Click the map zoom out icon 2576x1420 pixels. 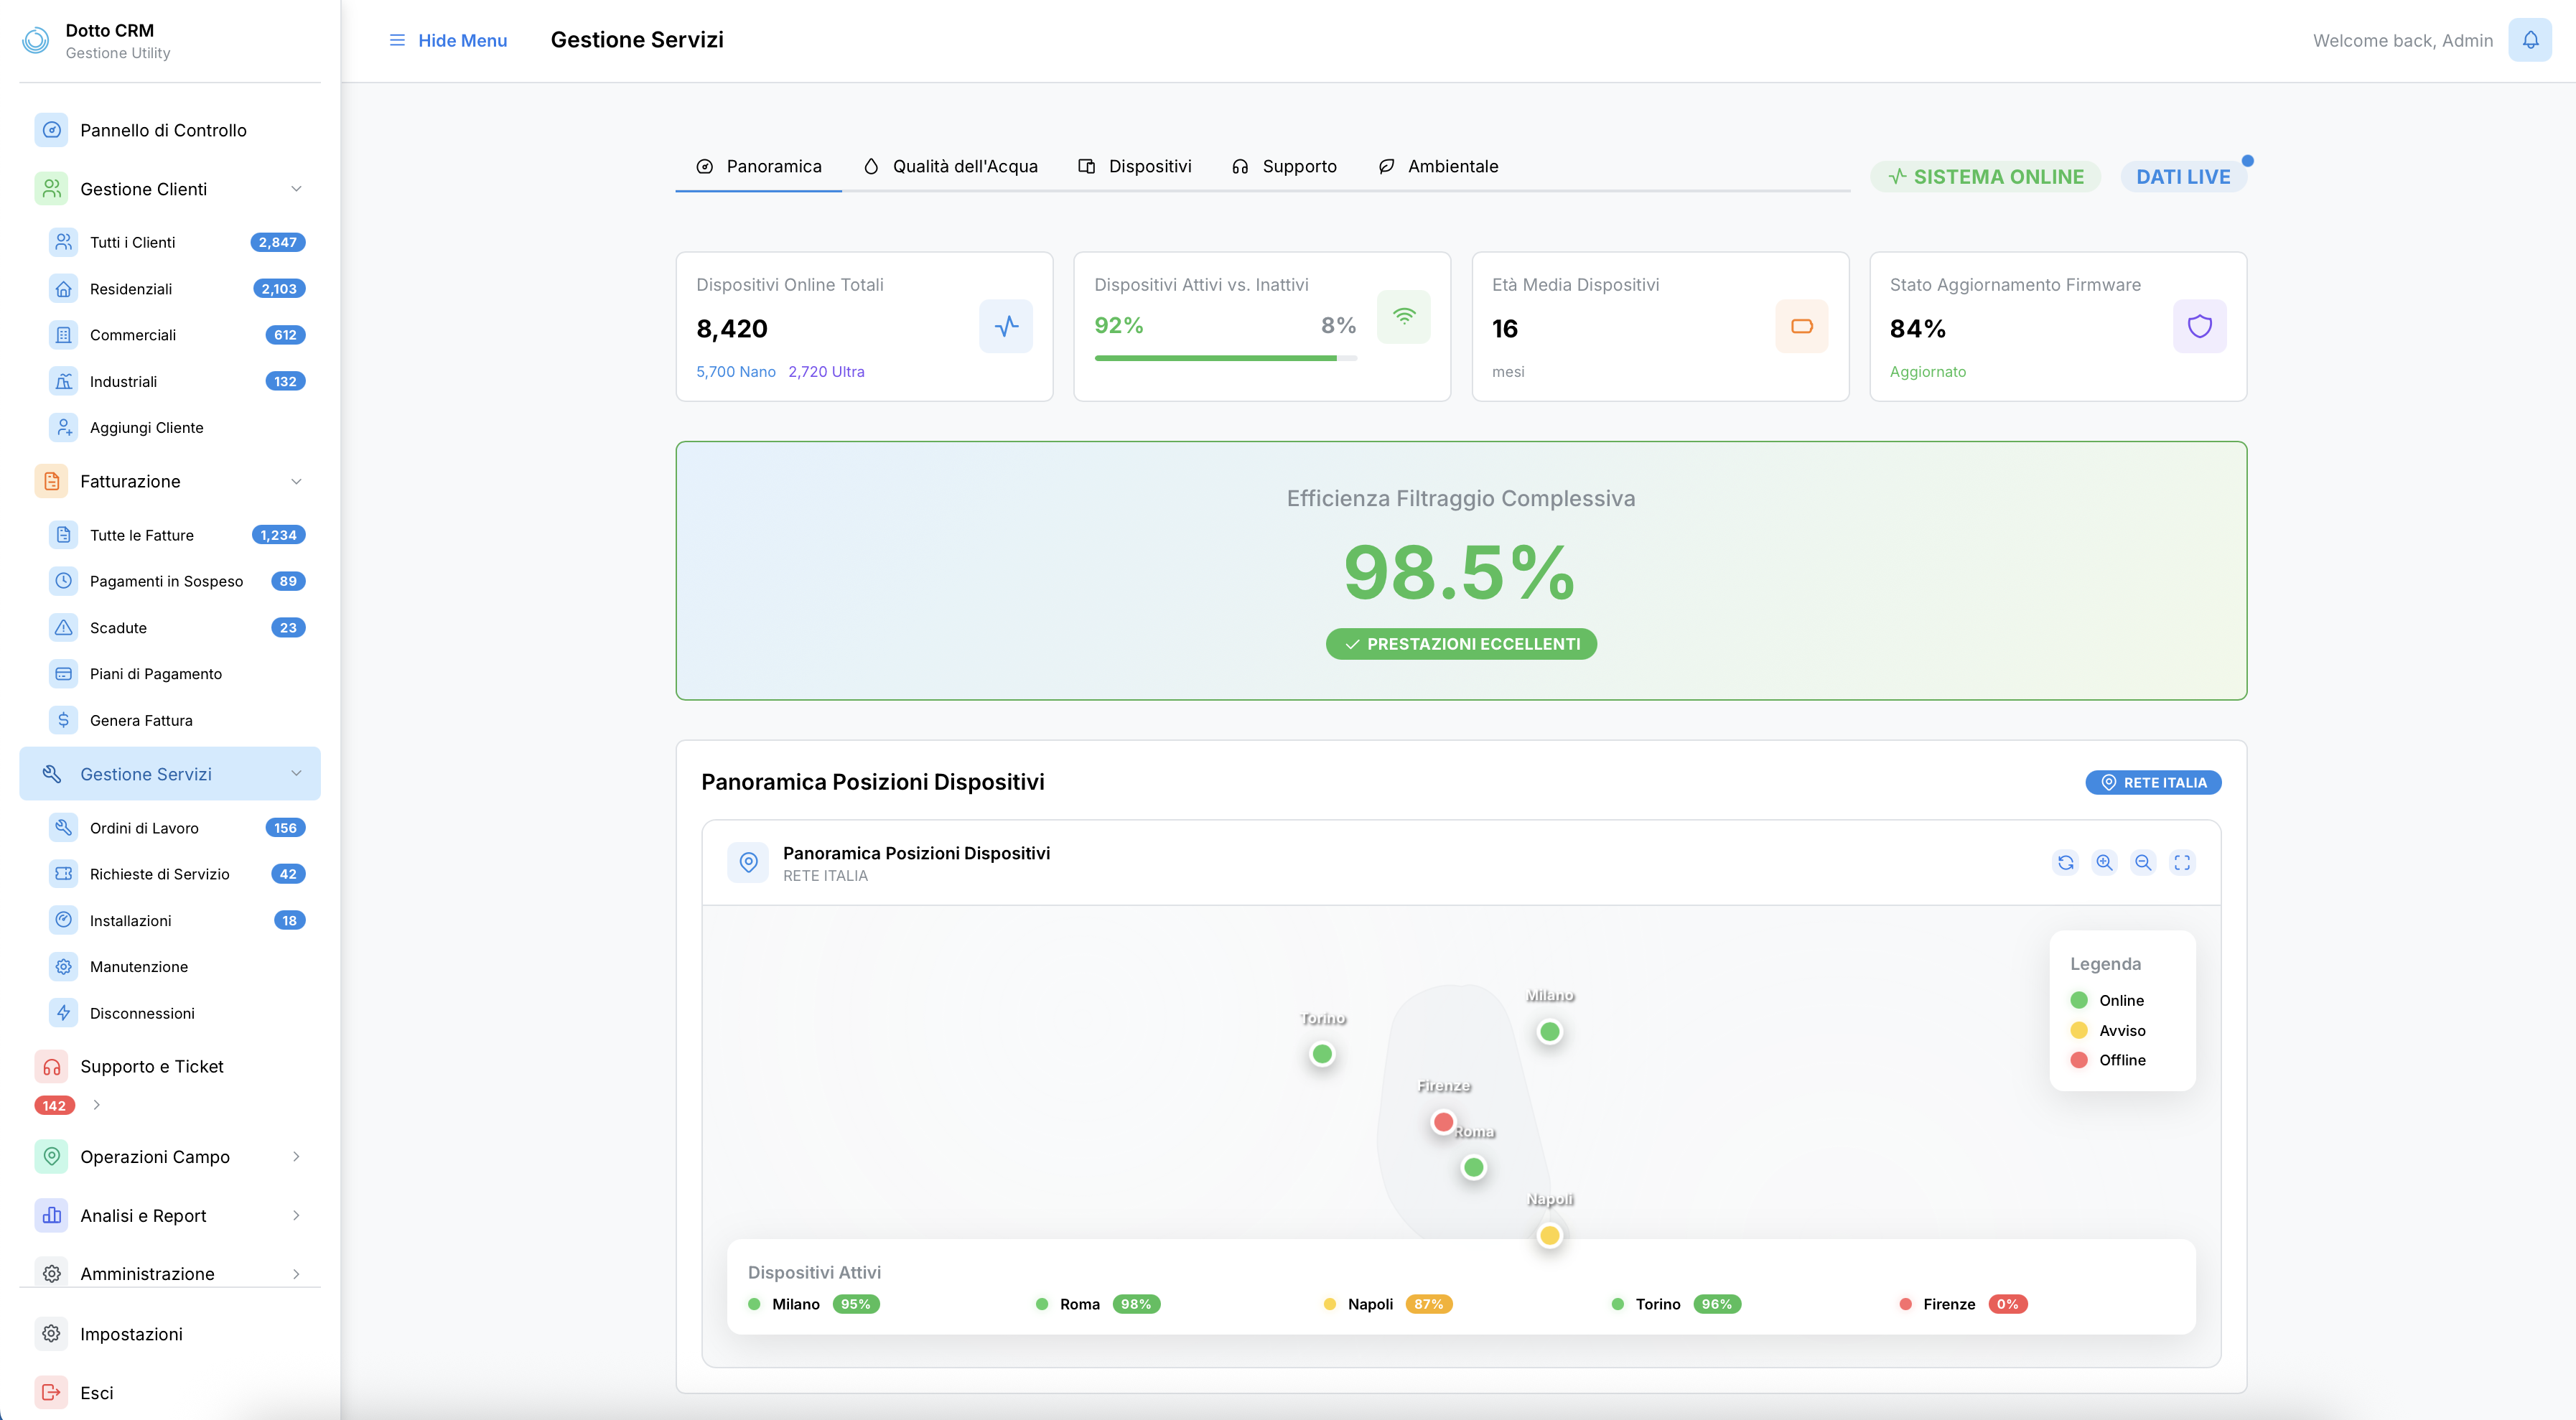[2143, 862]
